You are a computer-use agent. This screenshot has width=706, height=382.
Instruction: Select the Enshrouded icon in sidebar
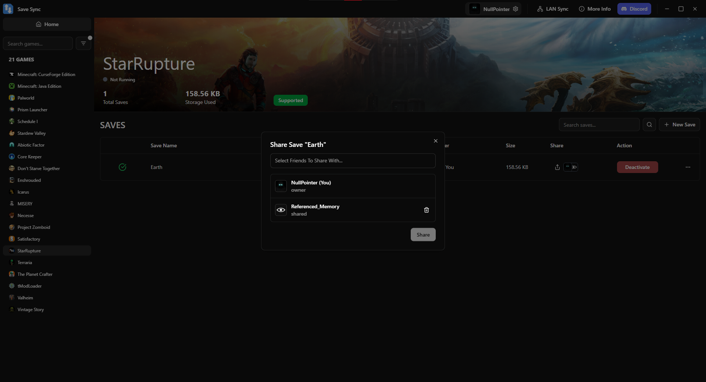[12, 180]
